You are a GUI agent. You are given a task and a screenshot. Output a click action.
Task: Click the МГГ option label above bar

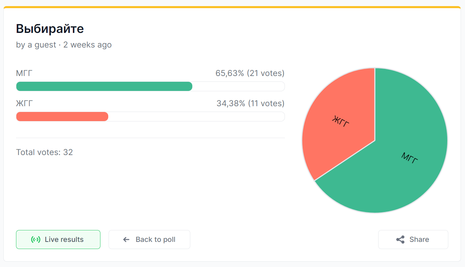(x=24, y=73)
